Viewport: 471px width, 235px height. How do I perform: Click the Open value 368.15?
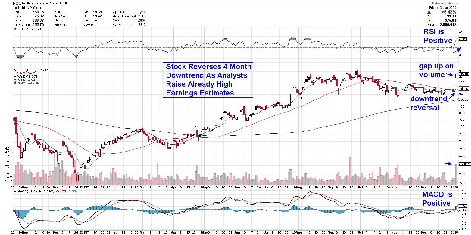click(x=38, y=12)
